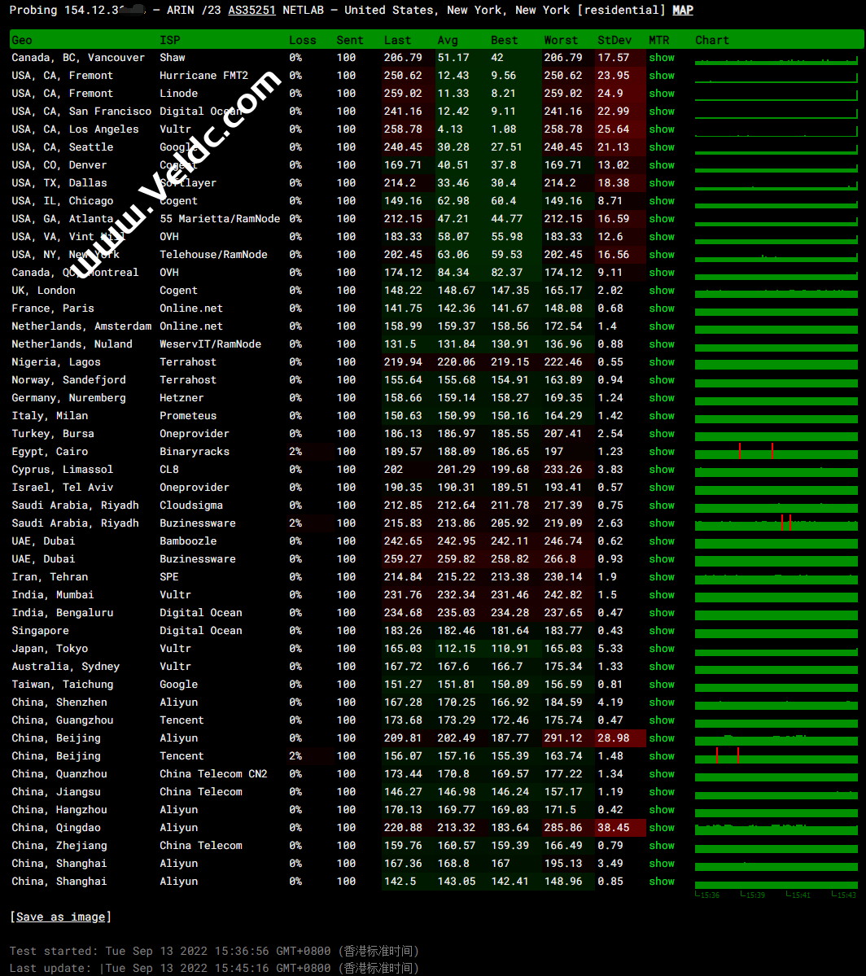Image resolution: width=866 pixels, height=976 pixels.
Task: Show MTR for Egypt, Cairo Binaryracks
Action: 661,452
